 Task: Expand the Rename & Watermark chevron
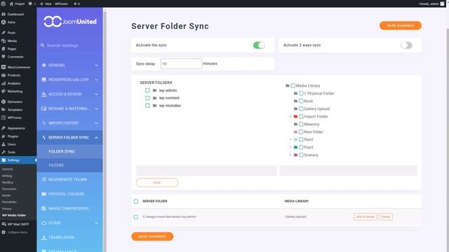click(x=97, y=108)
